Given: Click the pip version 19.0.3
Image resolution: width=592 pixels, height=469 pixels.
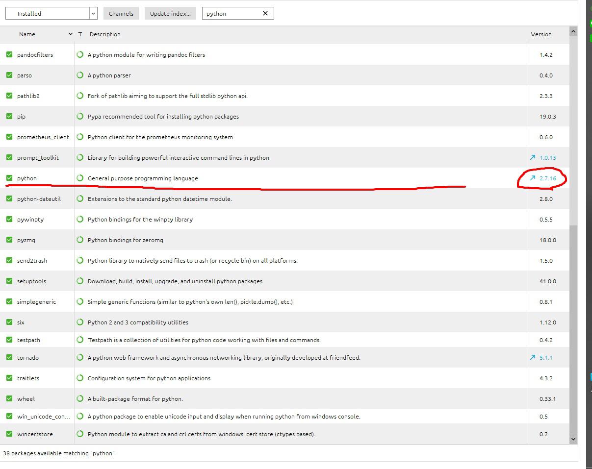Looking at the screenshot, I should pyautogui.click(x=547, y=117).
